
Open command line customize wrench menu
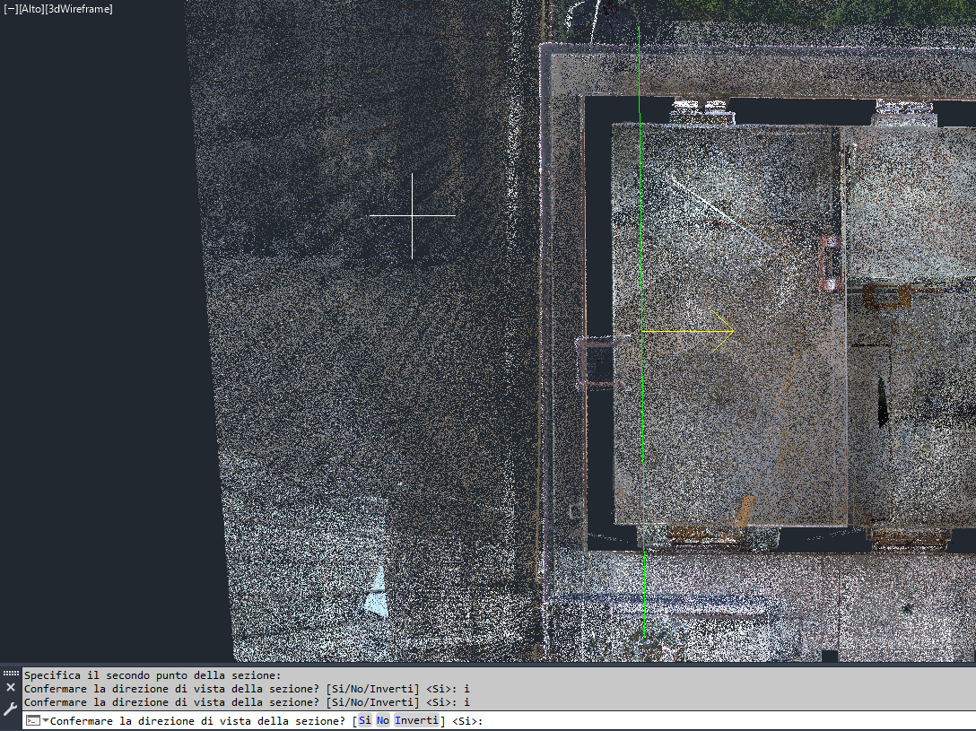point(11,709)
